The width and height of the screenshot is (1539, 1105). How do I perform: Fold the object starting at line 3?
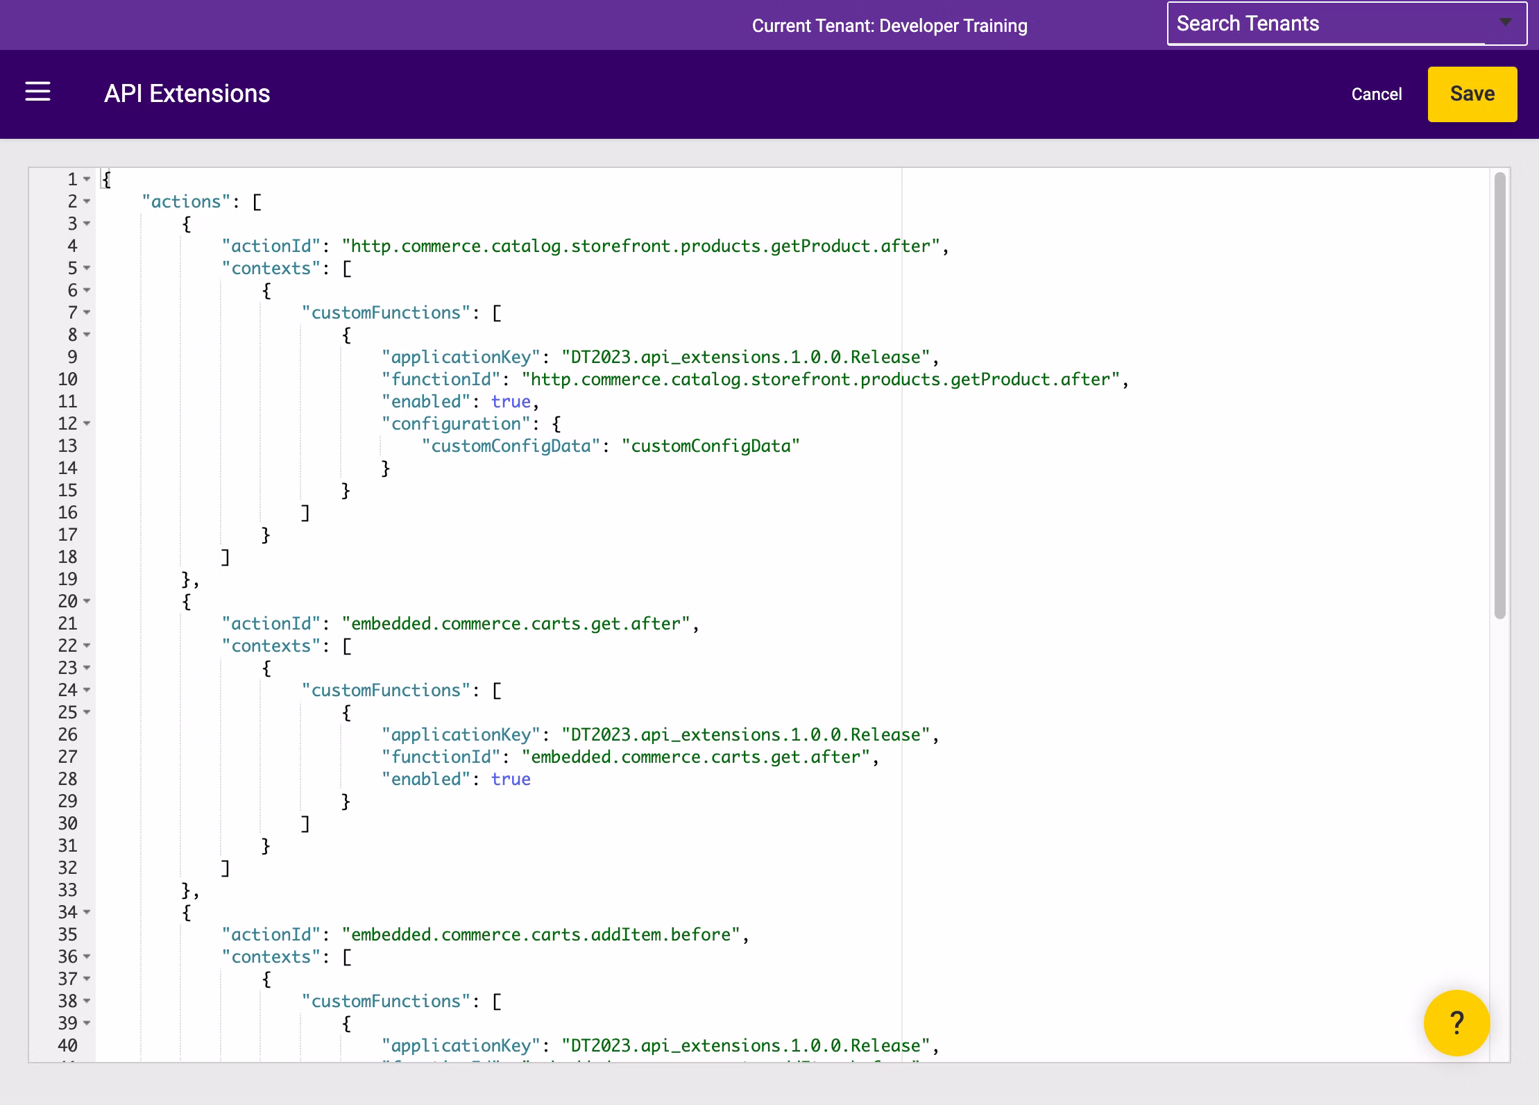tap(87, 224)
